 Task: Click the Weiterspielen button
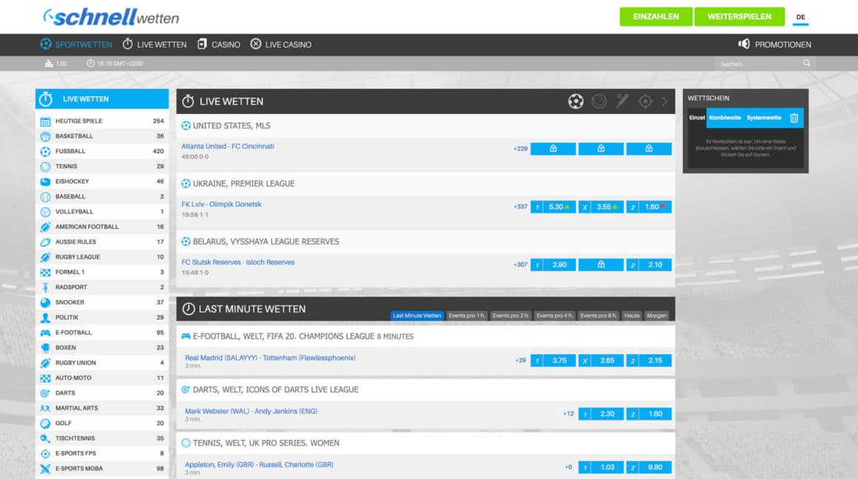pyautogui.click(x=739, y=17)
